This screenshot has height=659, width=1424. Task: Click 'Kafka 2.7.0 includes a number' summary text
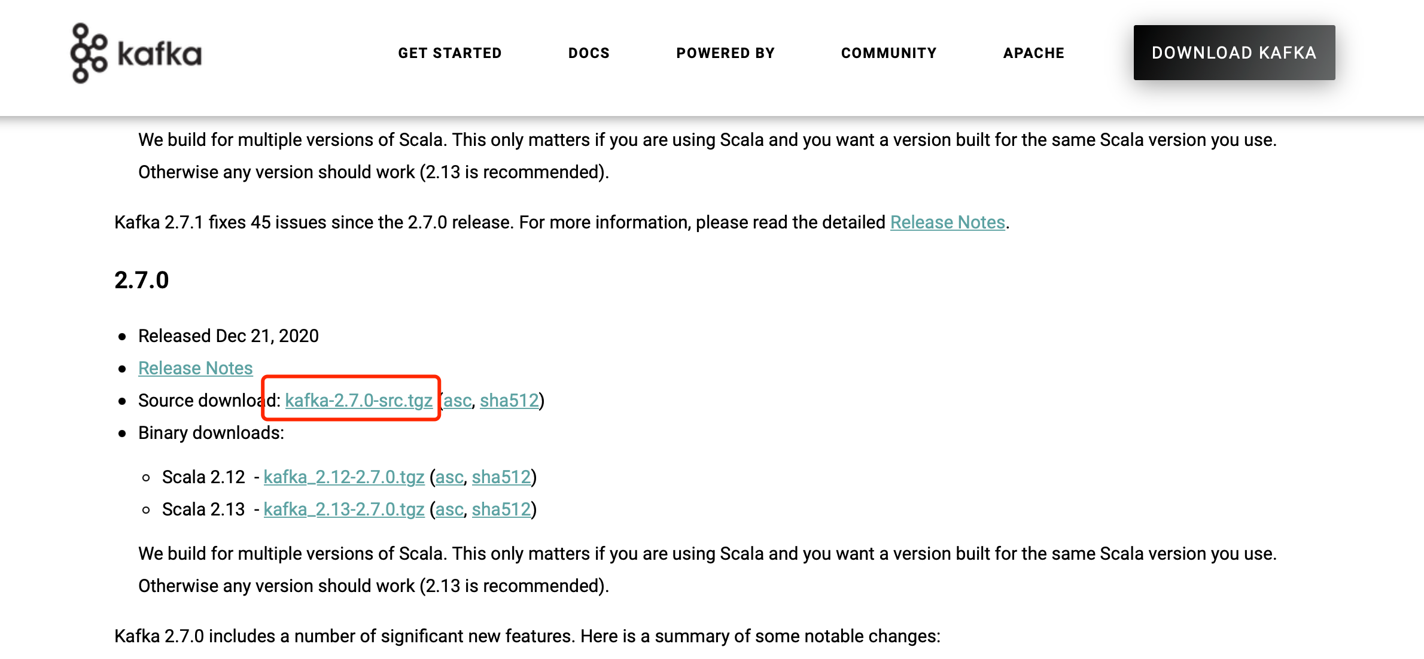tap(527, 636)
